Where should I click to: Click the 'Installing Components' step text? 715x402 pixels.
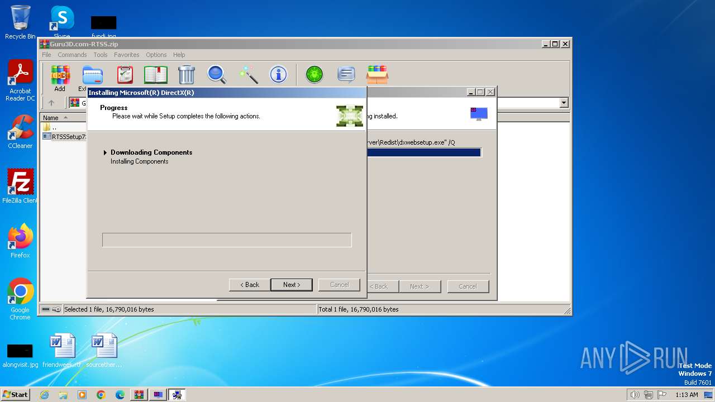point(139,161)
